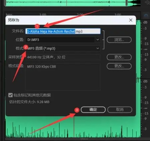The width and height of the screenshot is (150, 141).
Task: Click the file name input field
Action: click(x=63, y=31)
